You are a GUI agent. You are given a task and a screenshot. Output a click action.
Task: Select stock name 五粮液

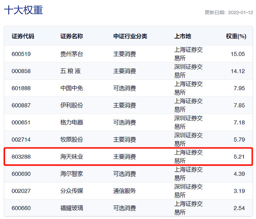click(70, 71)
